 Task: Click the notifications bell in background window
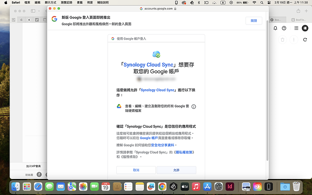(x=275, y=28)
